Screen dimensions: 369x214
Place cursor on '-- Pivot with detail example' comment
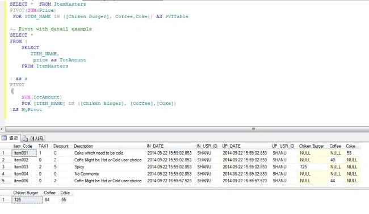pyautogui.click(x=51, y=29)
